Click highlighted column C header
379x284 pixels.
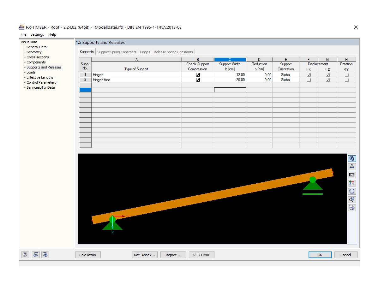230,59
